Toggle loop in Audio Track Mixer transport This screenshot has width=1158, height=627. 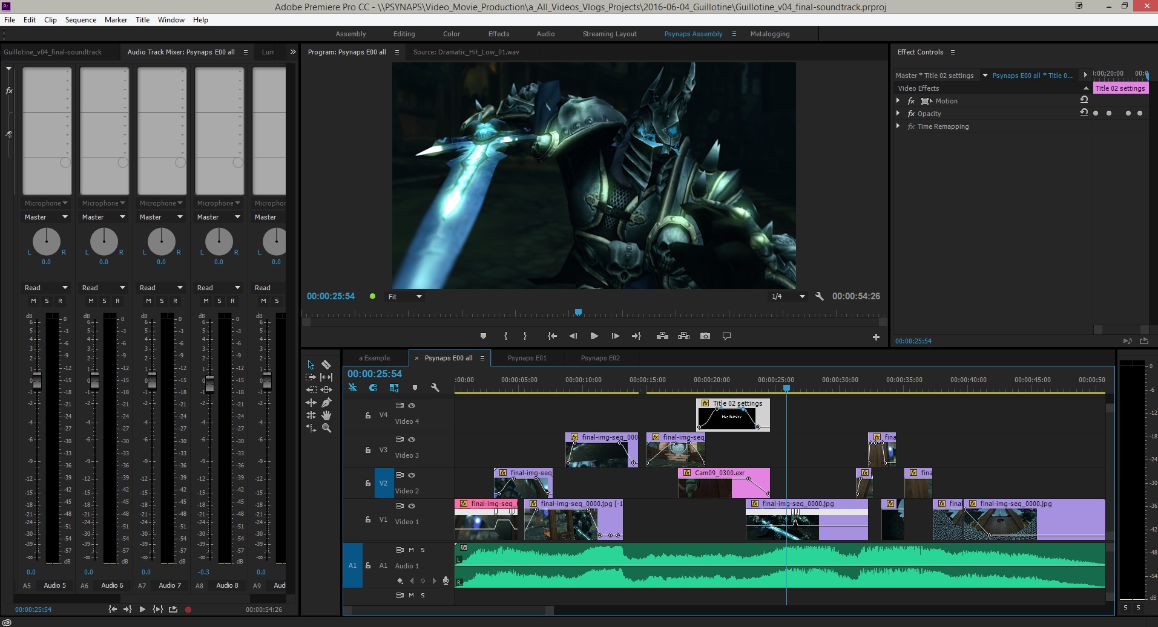[173, 609]
